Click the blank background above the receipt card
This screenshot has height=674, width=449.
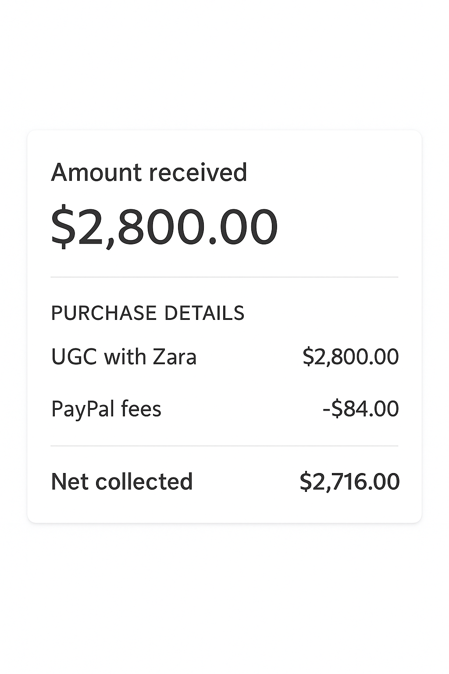pyautogui.click(x=224, y=66)
